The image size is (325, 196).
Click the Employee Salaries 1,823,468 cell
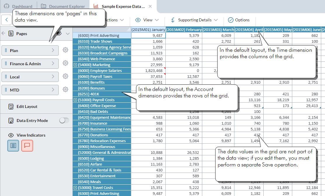click(x=148, y=71)
